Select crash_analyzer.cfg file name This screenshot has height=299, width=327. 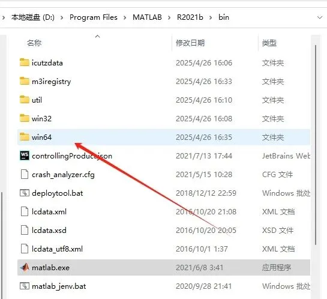pos(63,175)
